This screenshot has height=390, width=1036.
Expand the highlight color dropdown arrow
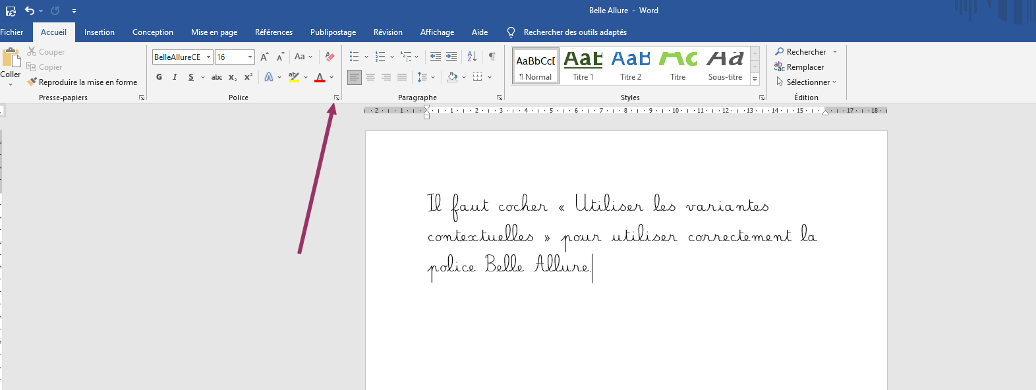click(x=306, y=77)
